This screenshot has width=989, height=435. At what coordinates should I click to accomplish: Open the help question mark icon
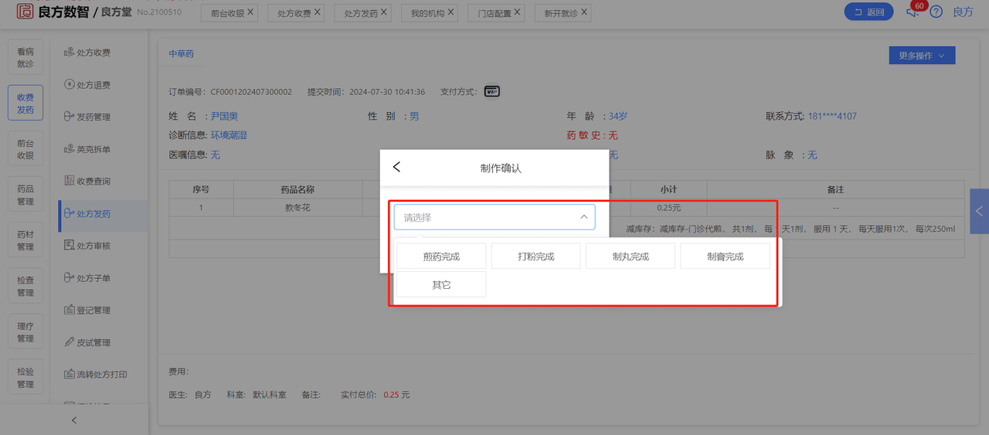tap(936, 12)
